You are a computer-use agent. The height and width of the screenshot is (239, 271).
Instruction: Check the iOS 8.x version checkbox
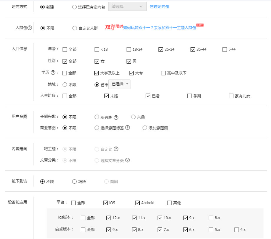click(211, 218)
